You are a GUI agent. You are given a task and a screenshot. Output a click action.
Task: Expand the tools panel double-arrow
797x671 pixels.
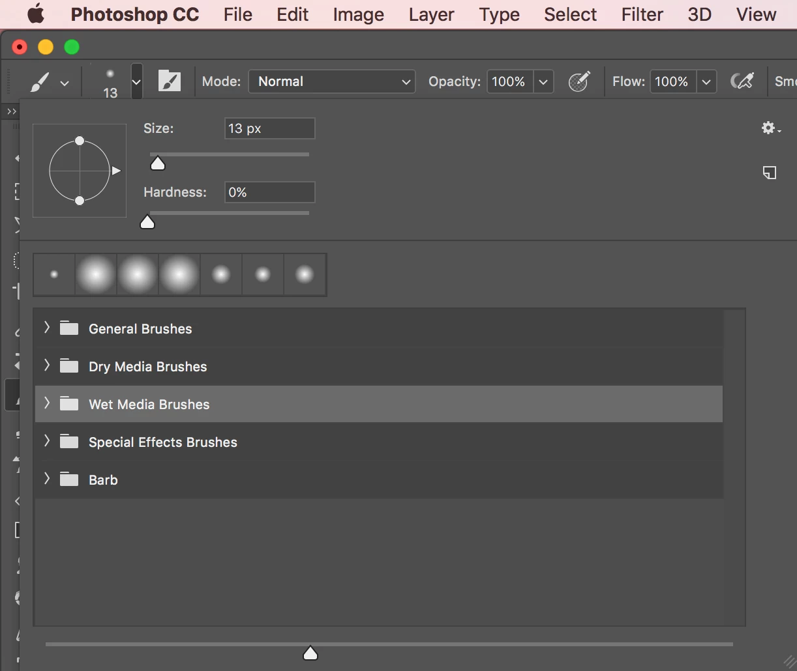11,111
